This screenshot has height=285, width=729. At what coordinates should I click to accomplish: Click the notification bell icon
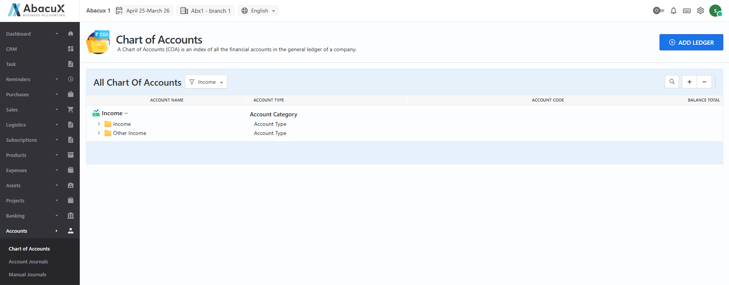(673, 11)
